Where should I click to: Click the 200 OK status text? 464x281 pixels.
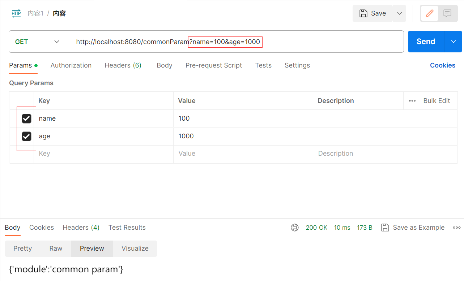coord(316,228)
